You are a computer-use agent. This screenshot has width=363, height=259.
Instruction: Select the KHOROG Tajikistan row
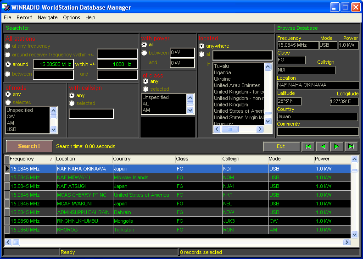(x=178, y=230)
